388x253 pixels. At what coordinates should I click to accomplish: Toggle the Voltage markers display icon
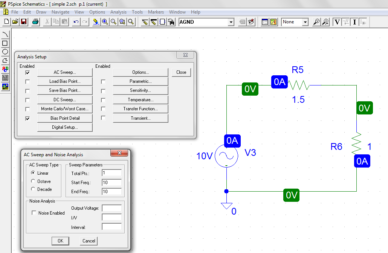point(337,22)
